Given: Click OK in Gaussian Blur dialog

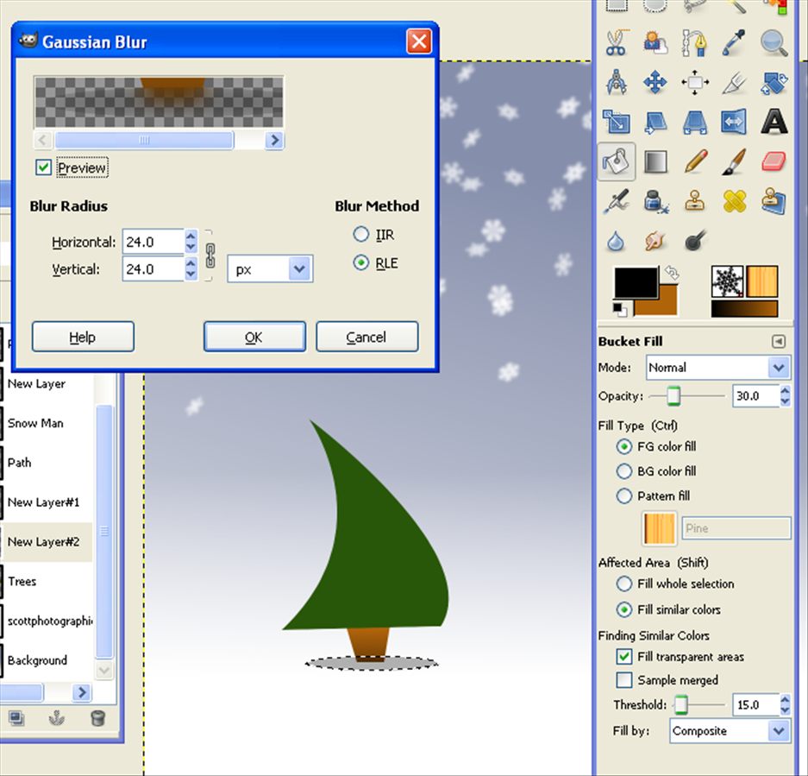Looking at the screenshot, I should pyautogui.click(x=254, y=337).
